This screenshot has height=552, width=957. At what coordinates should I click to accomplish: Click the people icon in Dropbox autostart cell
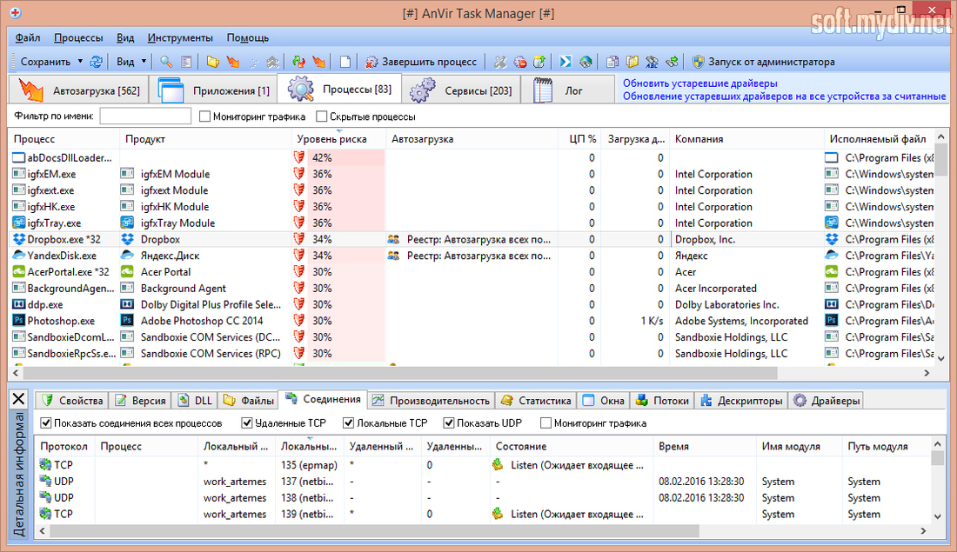pyautogui.click(x=393, y=239)
